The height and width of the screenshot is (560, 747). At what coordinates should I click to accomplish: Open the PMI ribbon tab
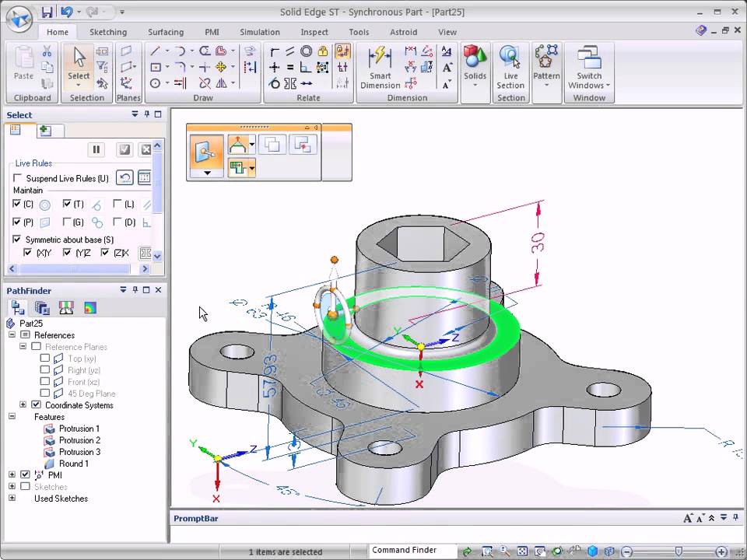(212, 32)
